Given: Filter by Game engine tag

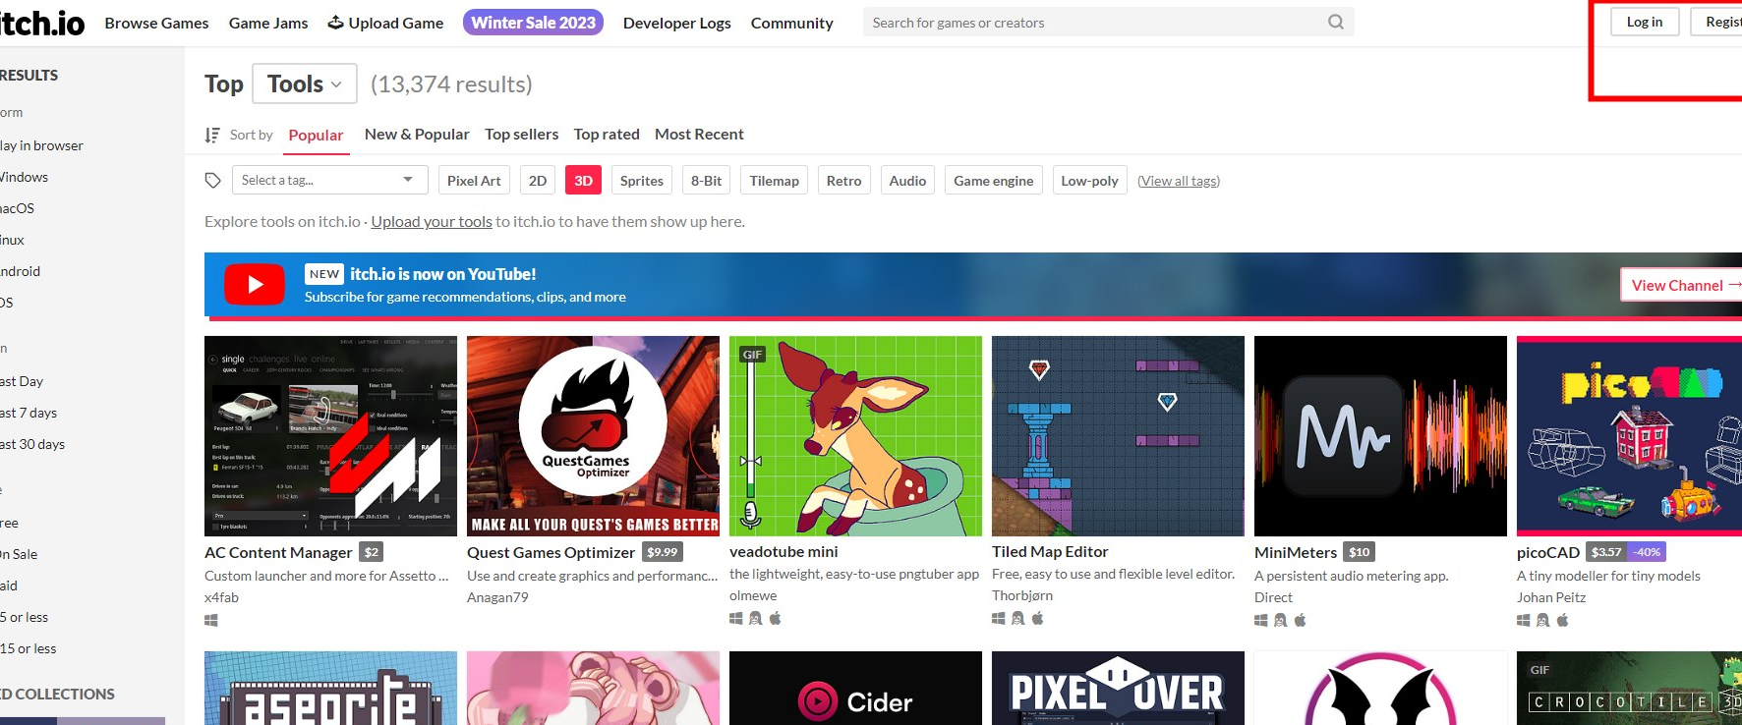Looking at the screenshot, I should coord(993,180).
